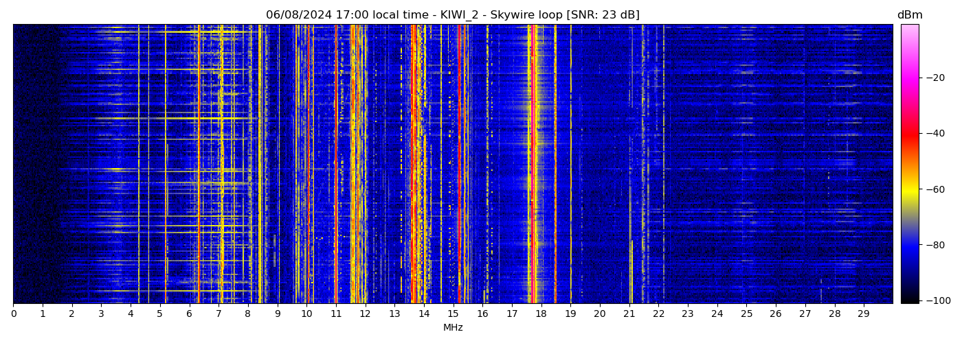Click the 15 MHz axis tick label

click(453, 314)
